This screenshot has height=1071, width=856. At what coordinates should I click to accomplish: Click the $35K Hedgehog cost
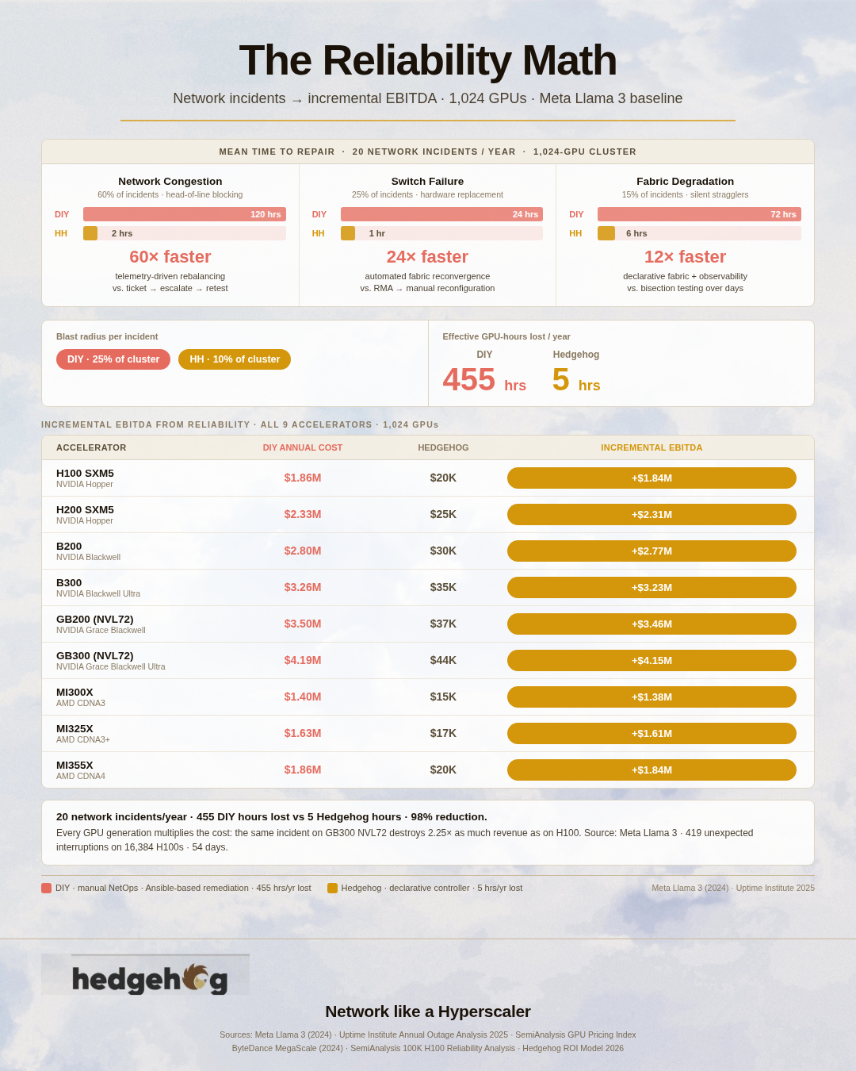click(443, 588)
